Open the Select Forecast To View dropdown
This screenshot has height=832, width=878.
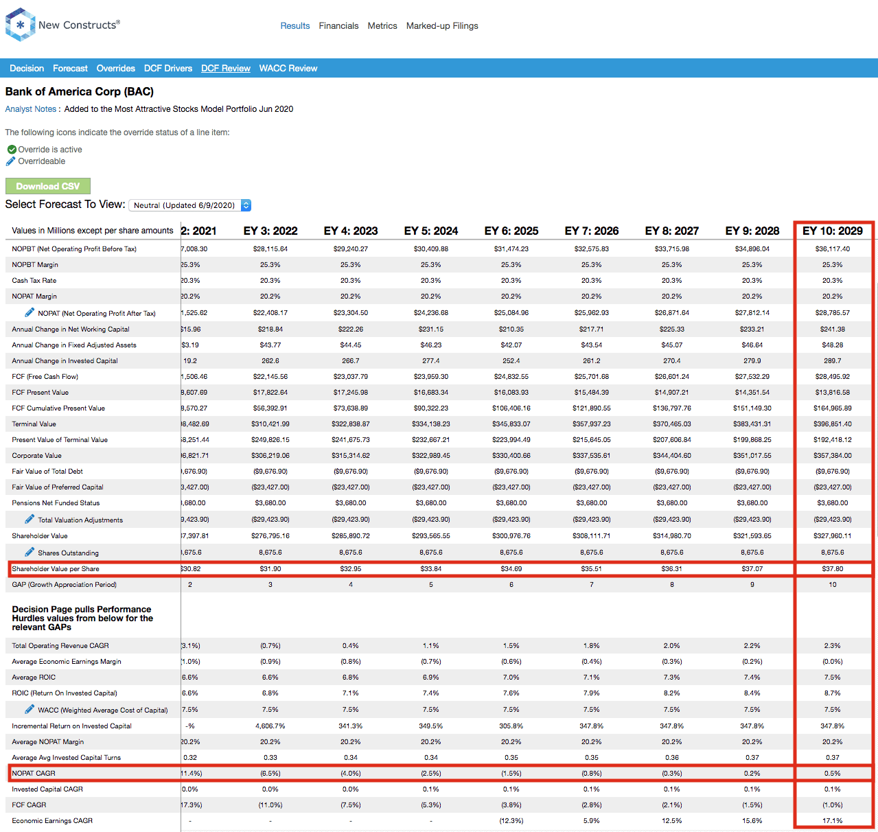tap(190, 205)
